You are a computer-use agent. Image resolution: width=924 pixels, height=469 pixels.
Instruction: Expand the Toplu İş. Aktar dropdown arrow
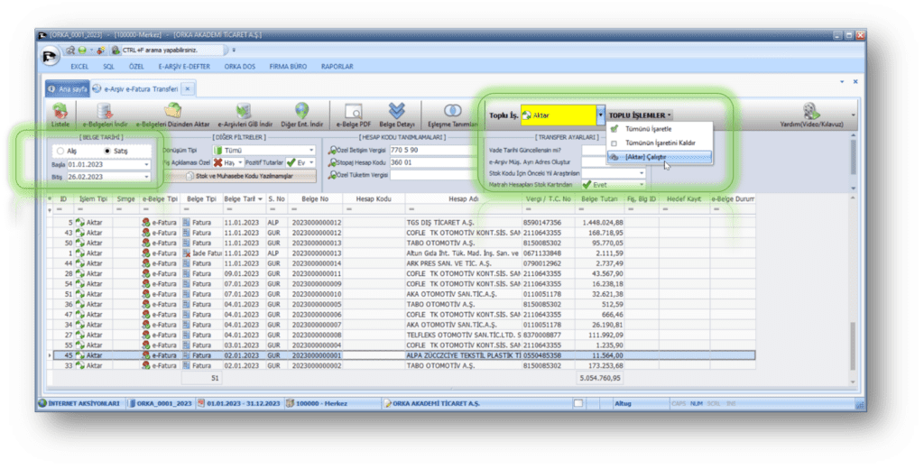click(x=601, y=115)
